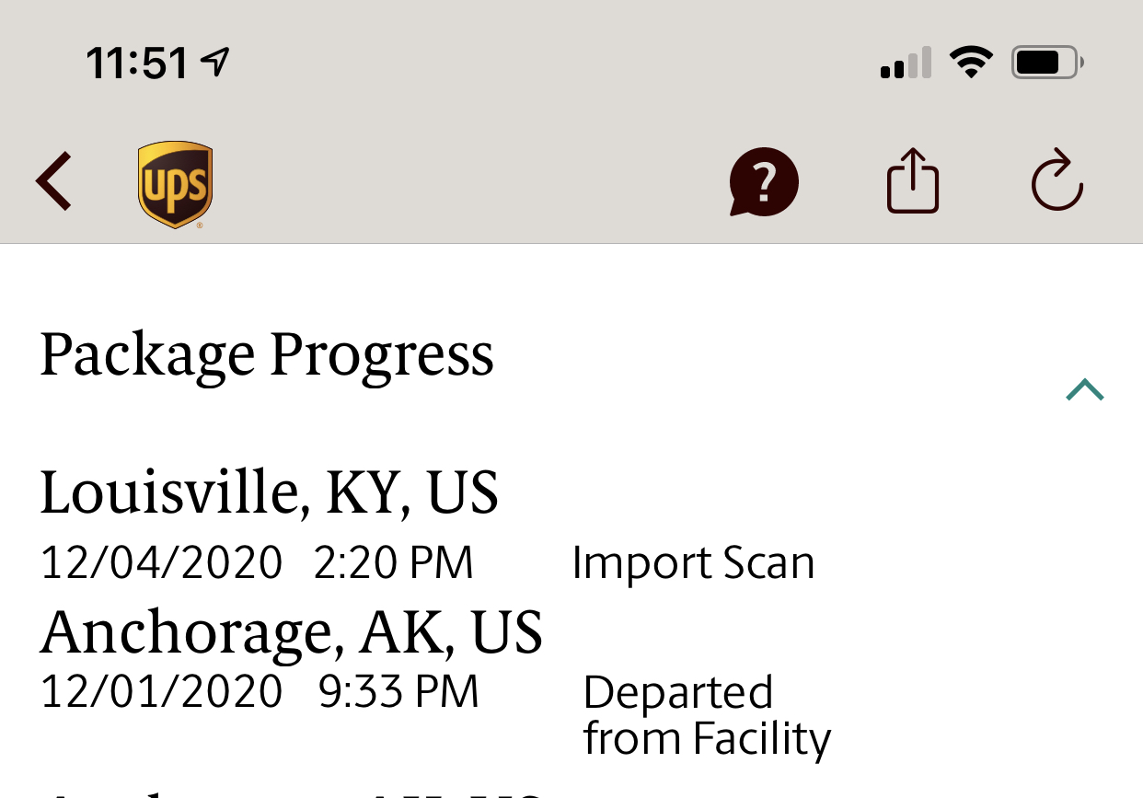Image resolution: width=1143 pixels, height=798 pixels.
Task: Tap the 2:20 PM timestamp
Action: (394, 562)
